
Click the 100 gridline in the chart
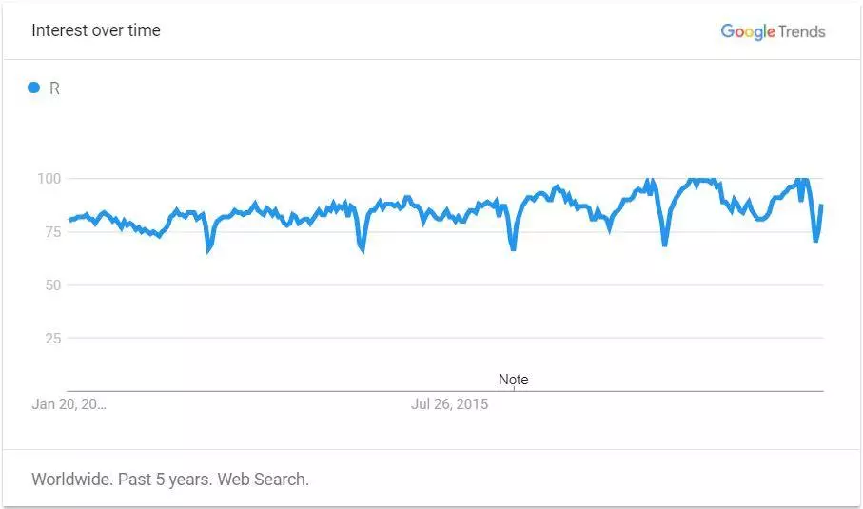tap(445, 178)
